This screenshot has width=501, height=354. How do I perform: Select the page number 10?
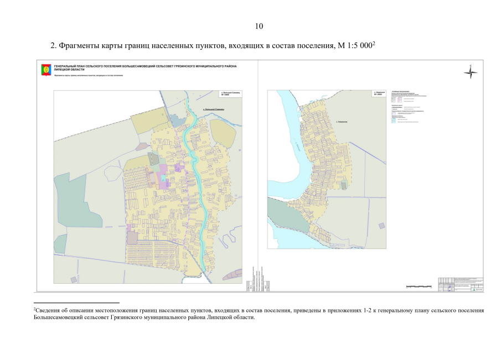pos(259,26)
